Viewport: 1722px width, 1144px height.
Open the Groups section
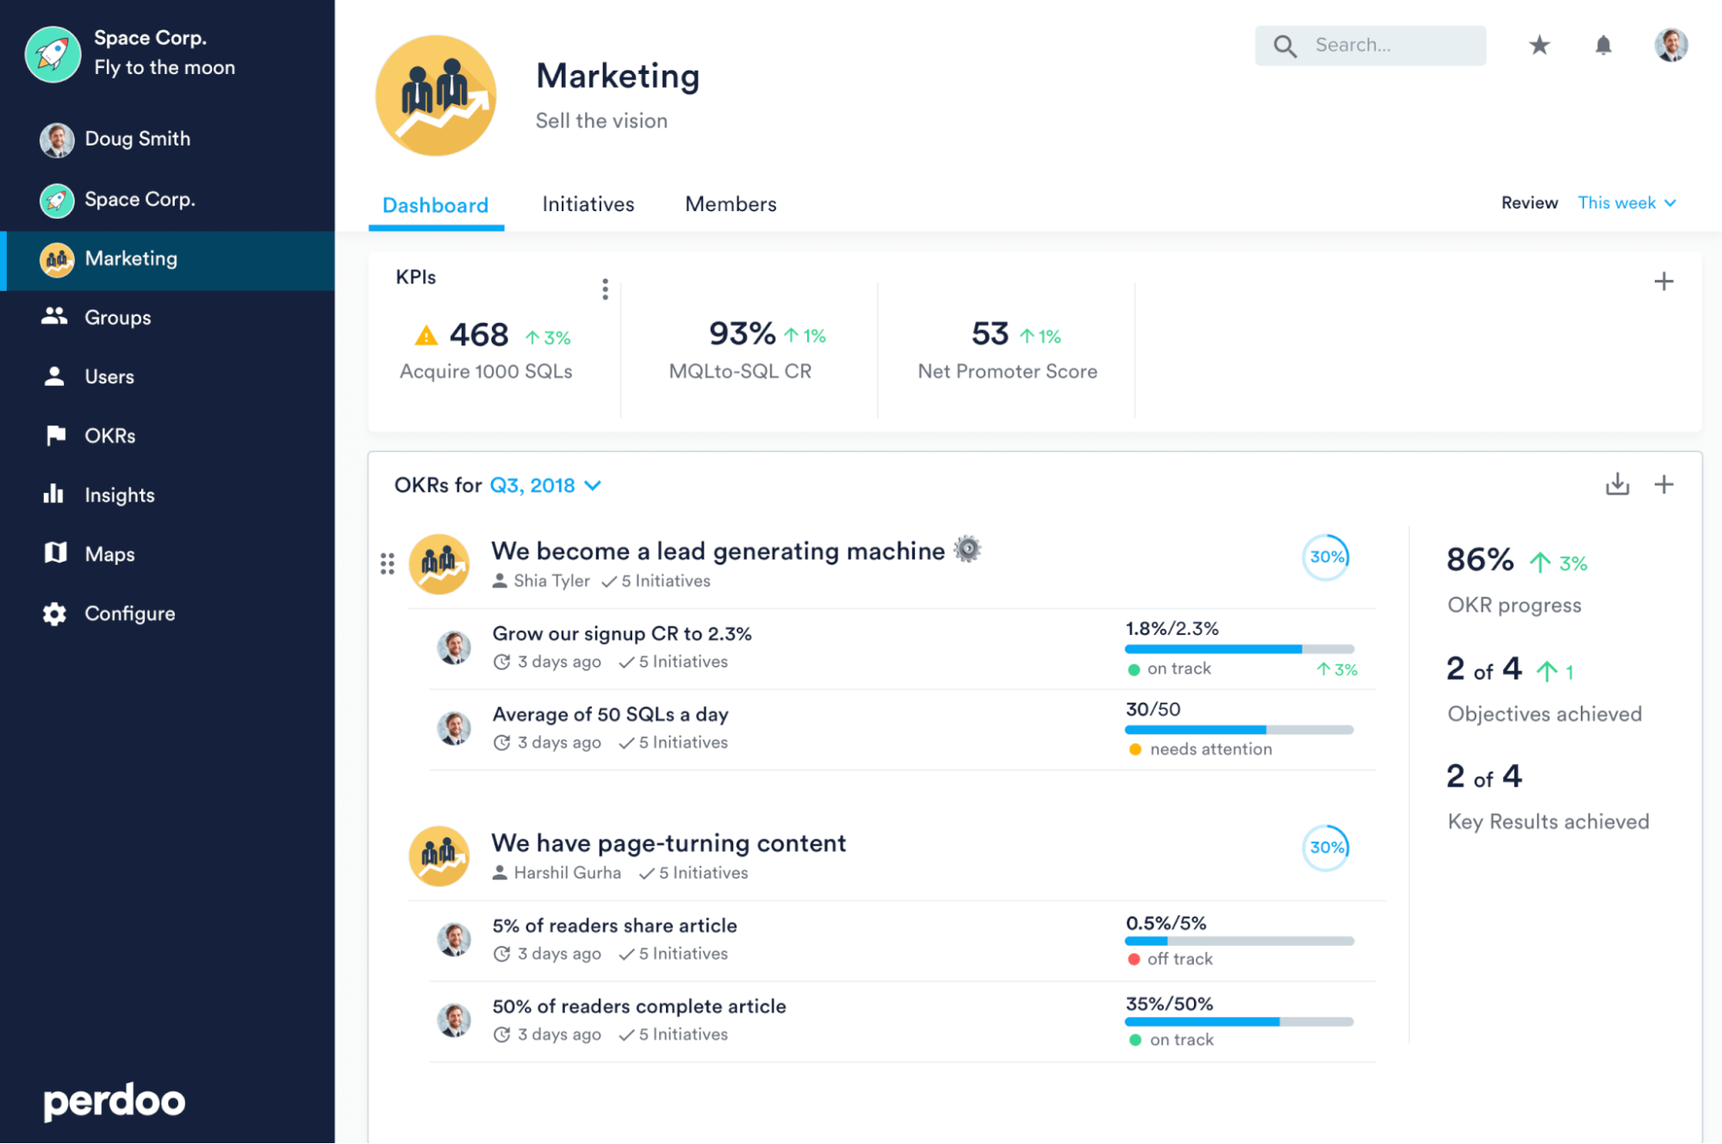point(116,317)
